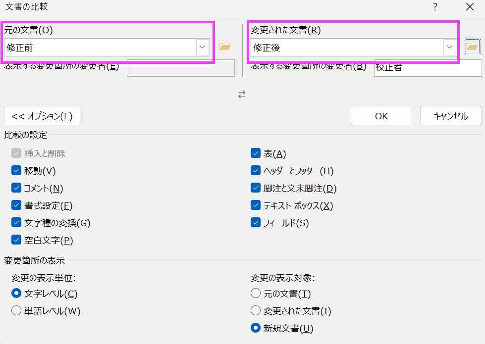This screenshot has height=344, width=485.
Task: Choose 元の文書 as the display target
Action: pos(256,294)
